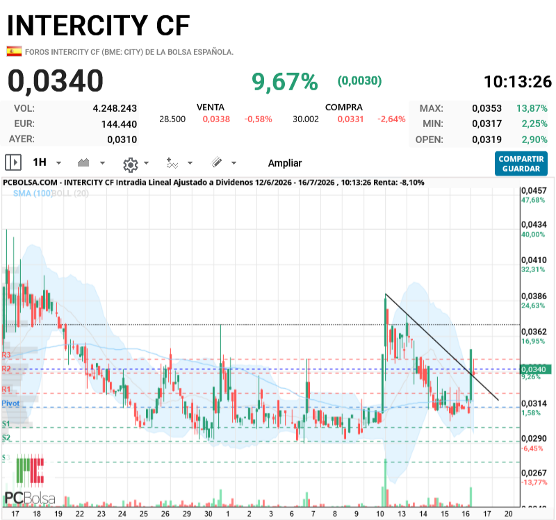Open chart settings gear icon
Screen dimensions: 556x520
tap(130, 165)
